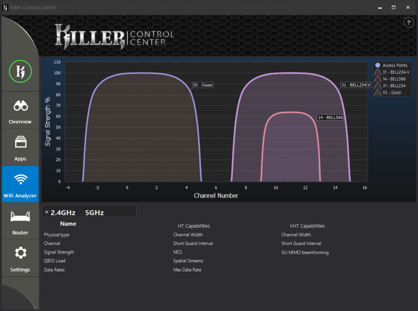Click the blue Access Points legend swatch
The height and width of the screenshot is (311, 418).
378,65
